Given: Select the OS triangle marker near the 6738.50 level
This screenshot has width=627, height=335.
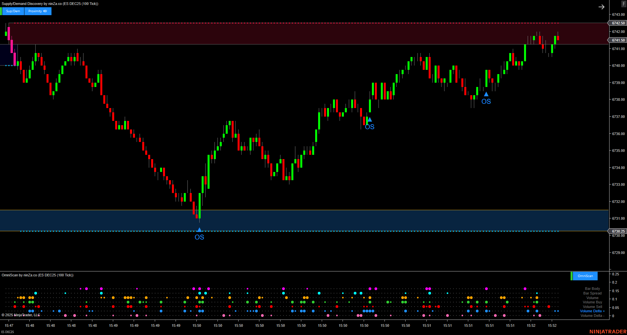Looking at the screenshot, I should point(486,94).
